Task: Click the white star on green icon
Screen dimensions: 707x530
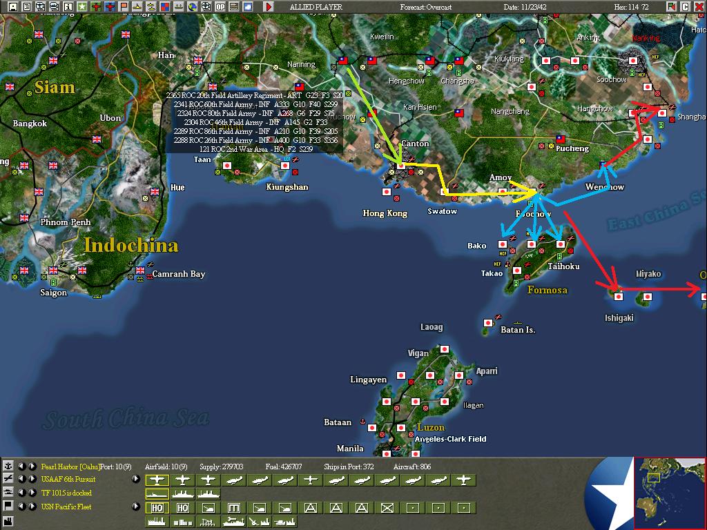Action: click(x=82, y=6)
